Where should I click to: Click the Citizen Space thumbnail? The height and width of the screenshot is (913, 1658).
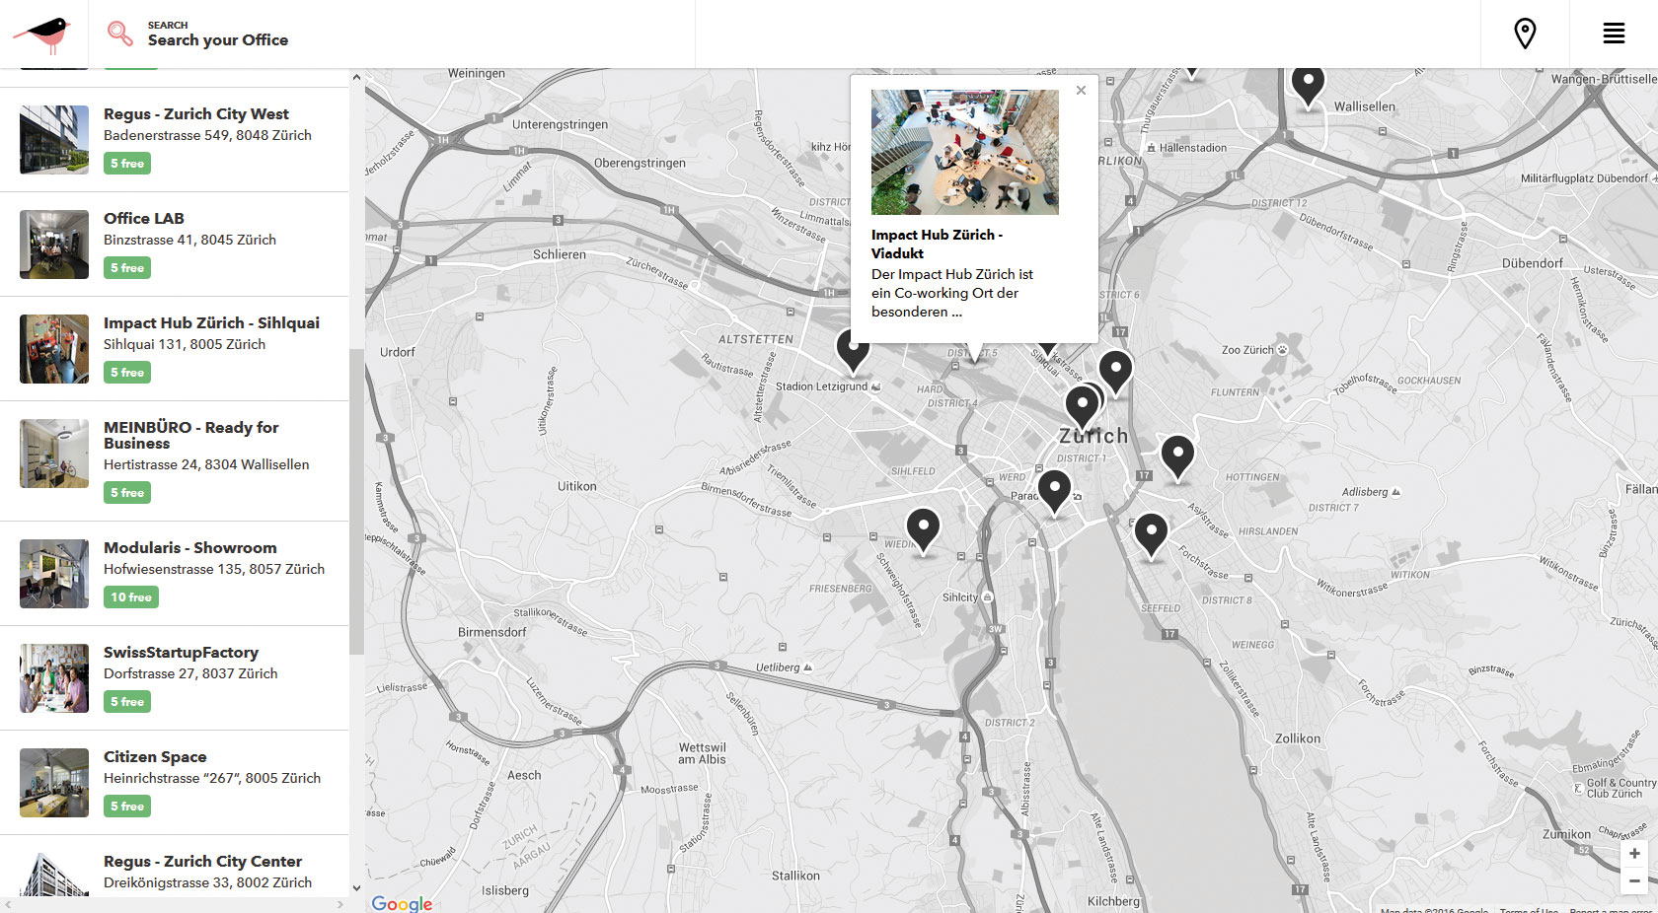coord(54,782)
